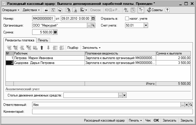196x125 pixels.
Task: Click magnifier icon beside Ответственный field
Action: 191,105
